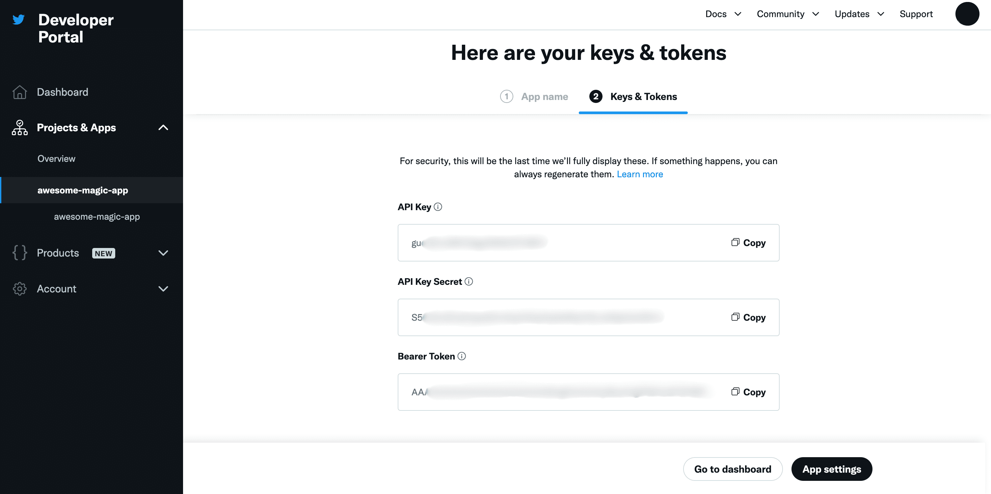Screen dimensions: 991x494
Task: Click the NEW badge beside Products
Action: 103,253
